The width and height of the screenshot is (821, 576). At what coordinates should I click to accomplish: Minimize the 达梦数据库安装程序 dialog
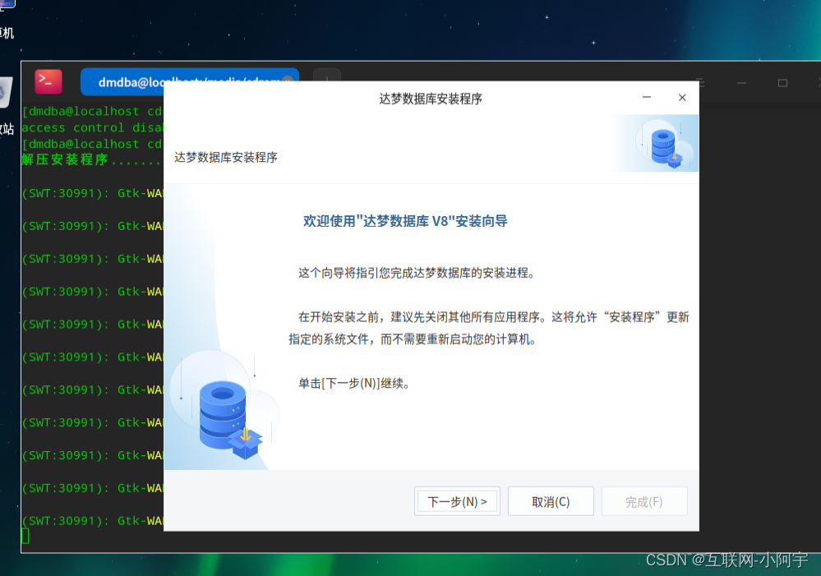647,98
